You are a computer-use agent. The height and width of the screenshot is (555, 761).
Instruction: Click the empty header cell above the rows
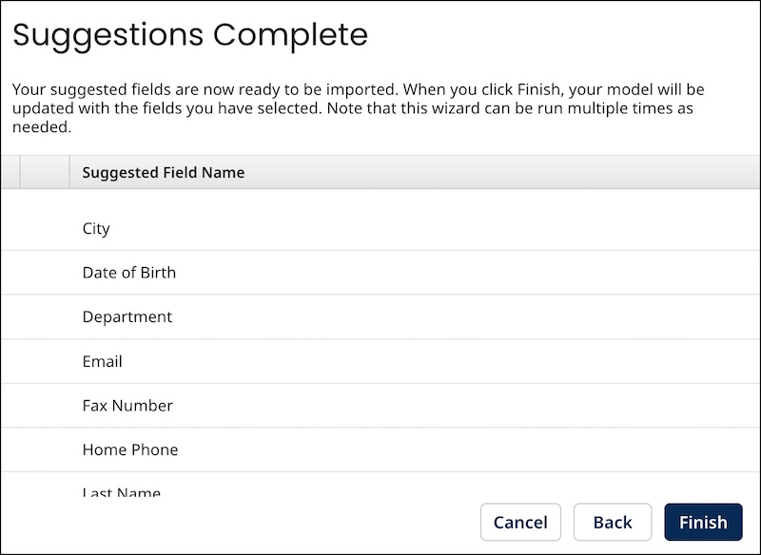pos(43,172)
